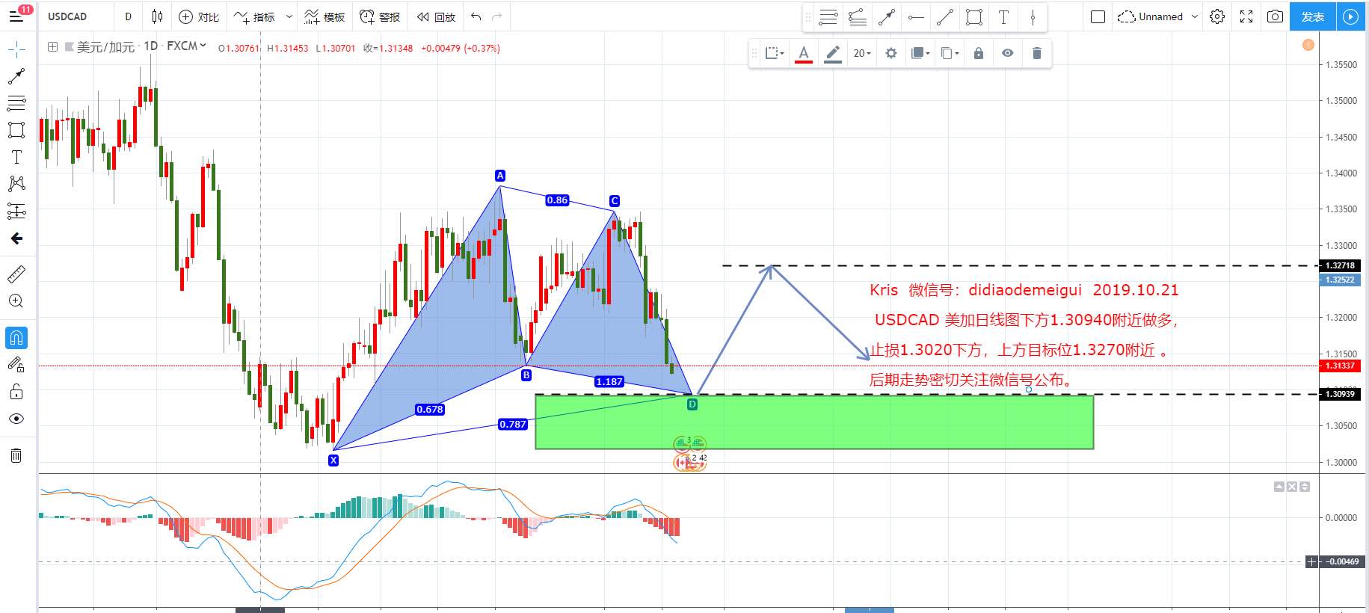Click the 对比 compare button

[x=199, y=16]
